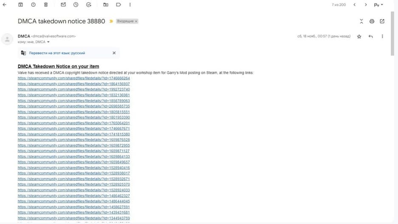Image resolution: width=398 pixels, height=224 pixels.
Task: Open link with id=1801953390
Action: tap(73, 117)
